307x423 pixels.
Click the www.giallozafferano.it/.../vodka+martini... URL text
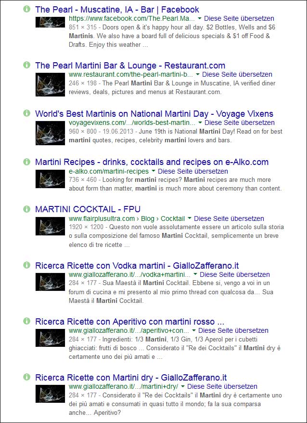pos(130,274)
